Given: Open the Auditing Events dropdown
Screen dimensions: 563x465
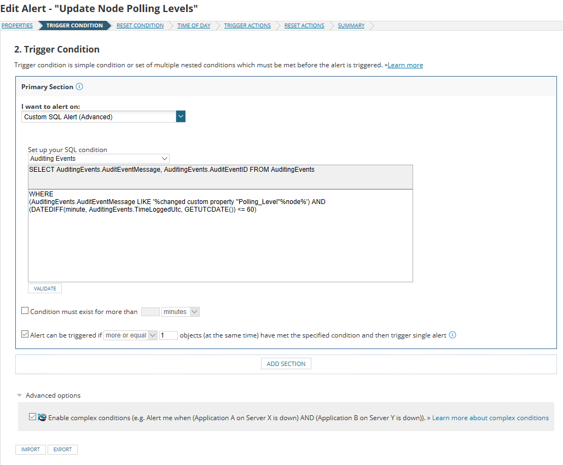Looking at the screenshot, I should [x=98, y=158].
